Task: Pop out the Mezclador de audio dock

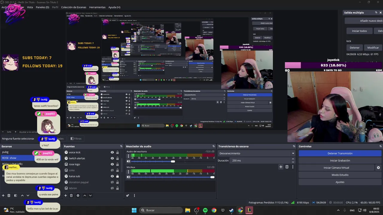Action: pyautogui.click(x=214, y=146)
